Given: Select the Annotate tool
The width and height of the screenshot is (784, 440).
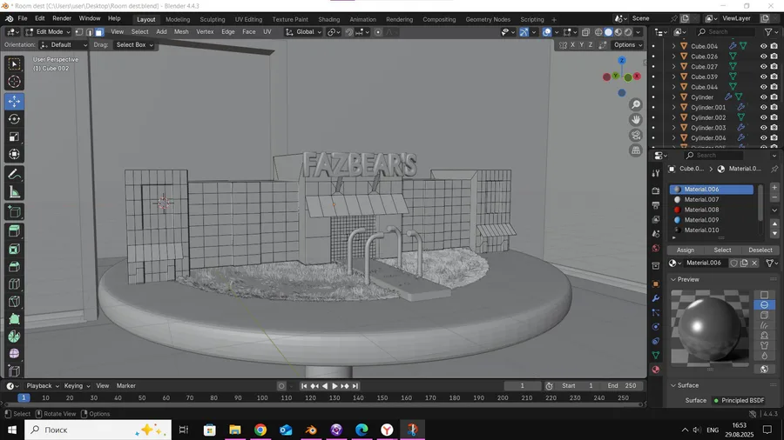Looking at the screenshot, I should click(x=14, y=174).
